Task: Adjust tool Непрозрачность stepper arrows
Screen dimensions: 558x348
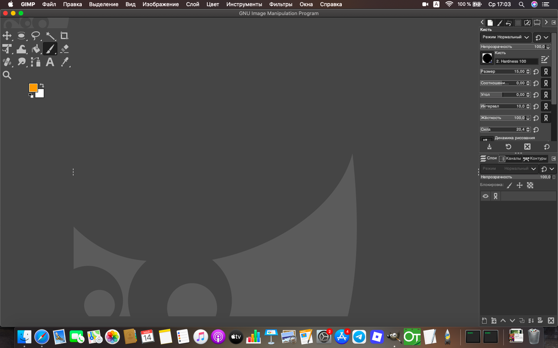Action: coord(548,47)
